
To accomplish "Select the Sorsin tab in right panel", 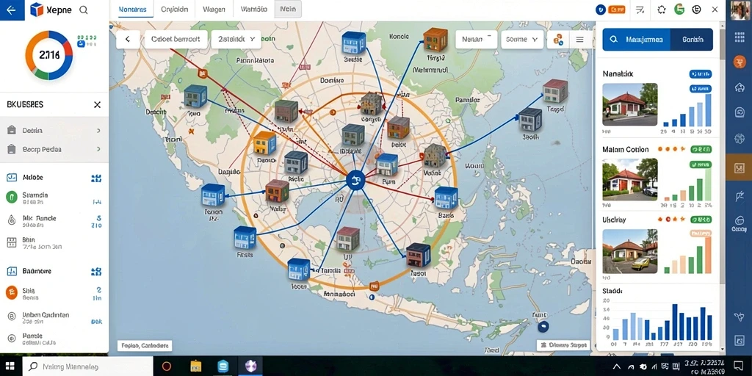I will click(692, 40).
